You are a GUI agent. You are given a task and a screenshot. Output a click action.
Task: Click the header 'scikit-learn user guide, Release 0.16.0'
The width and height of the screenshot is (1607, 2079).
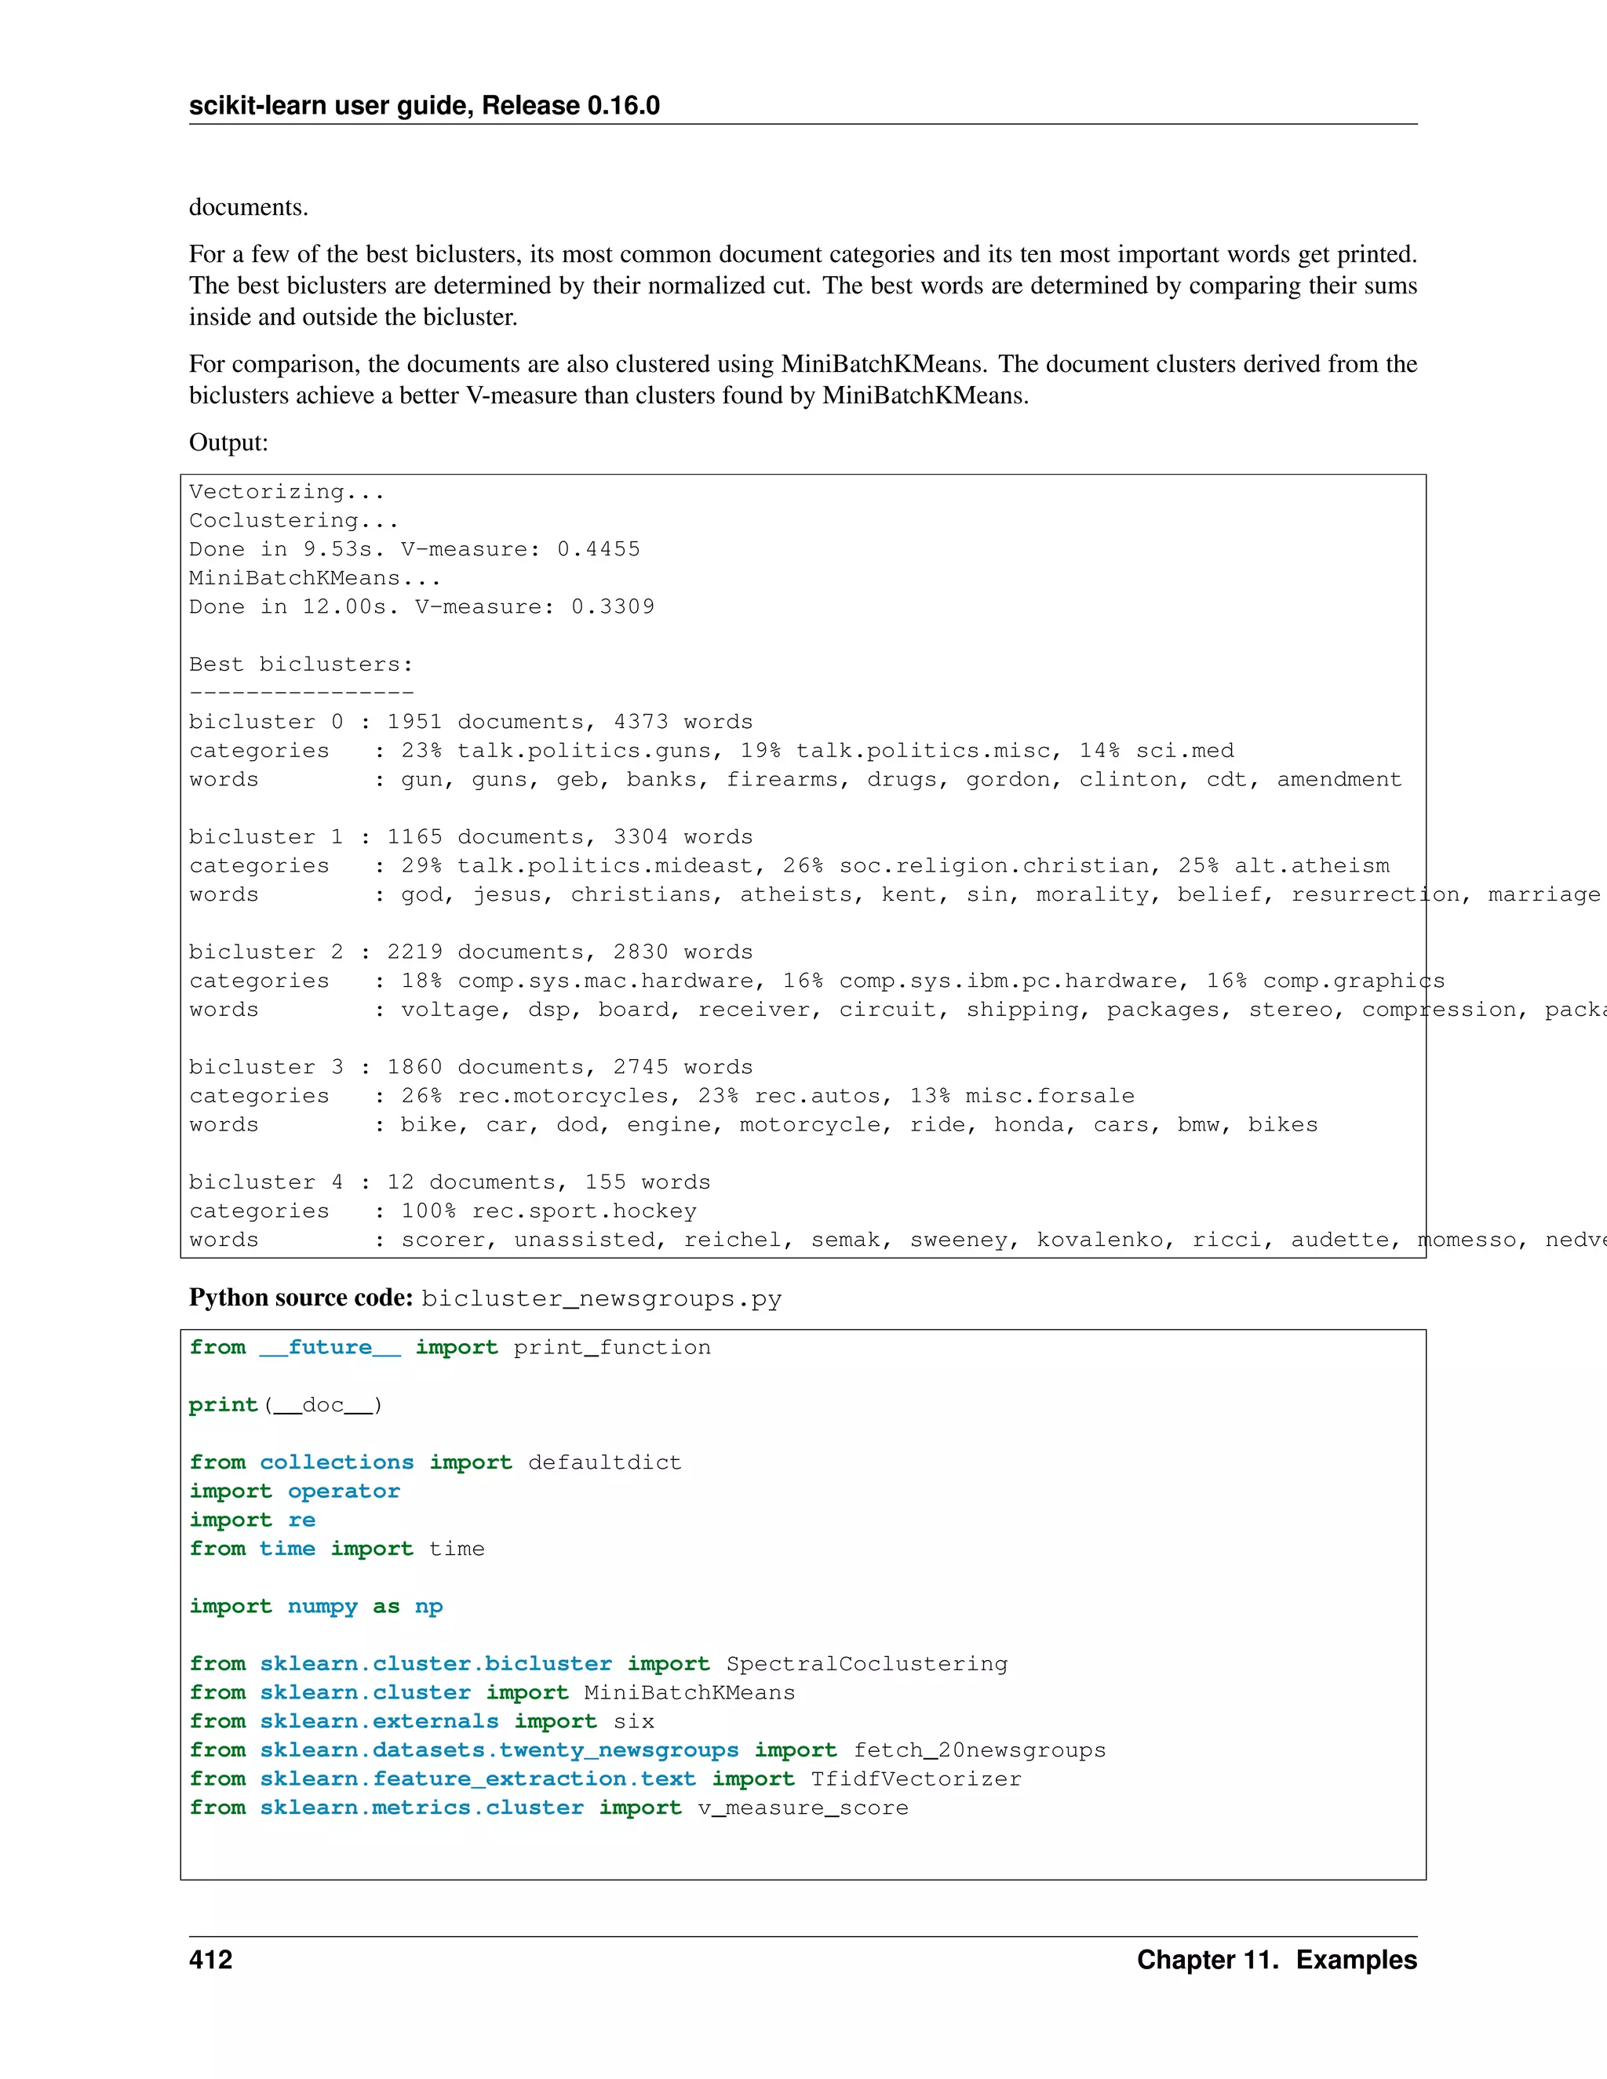tap(425, 106)
